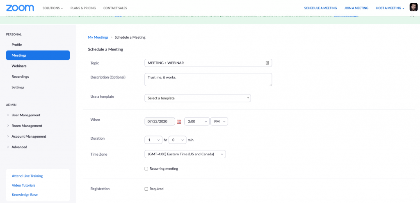The width and height of the screenshot is (420, 203).
Task: Expand the Advanced section
Action: [19, 147]
